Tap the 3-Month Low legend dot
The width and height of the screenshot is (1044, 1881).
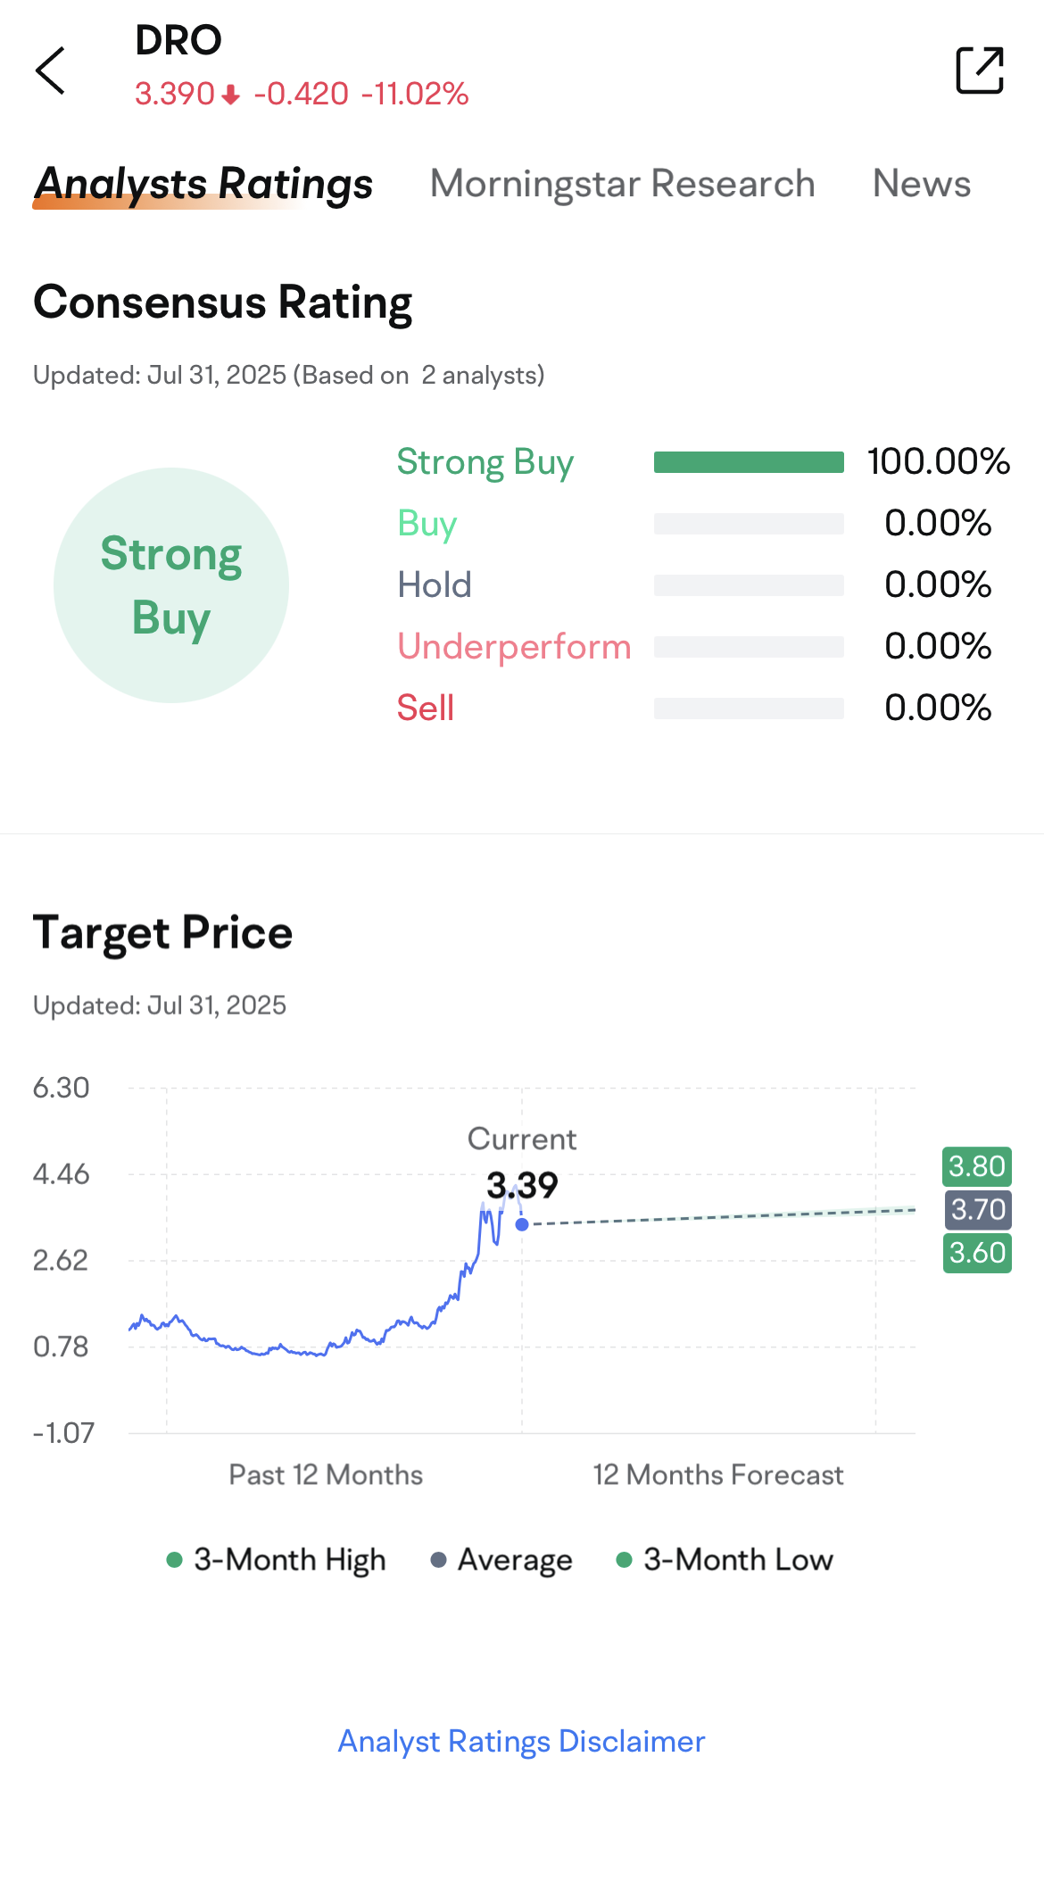(x=625, y=1560)
